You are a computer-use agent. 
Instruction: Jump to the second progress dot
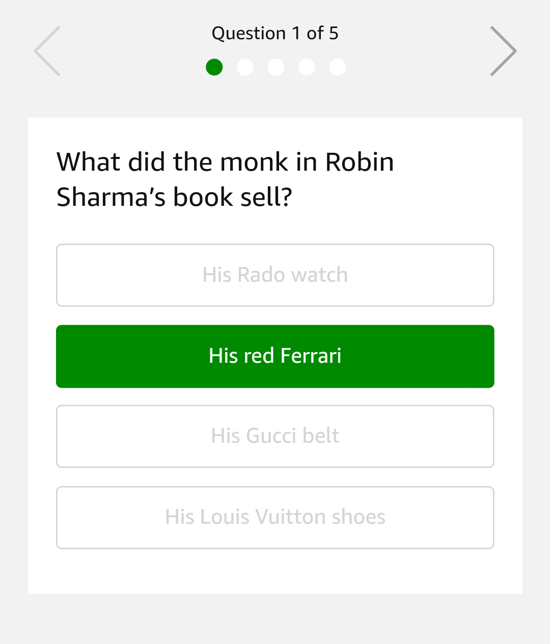click(245, 67)
